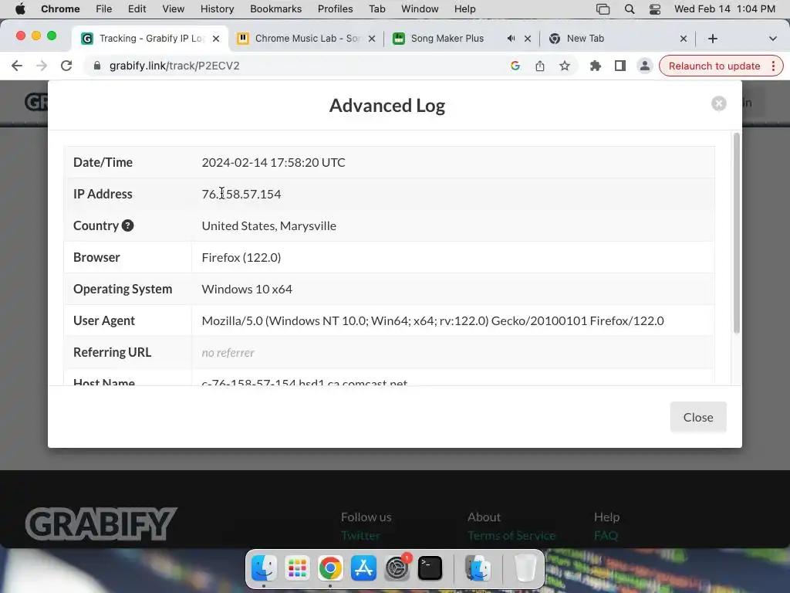Open the Tab menu in the menu bar
The image size is (790, 593).
376,8
